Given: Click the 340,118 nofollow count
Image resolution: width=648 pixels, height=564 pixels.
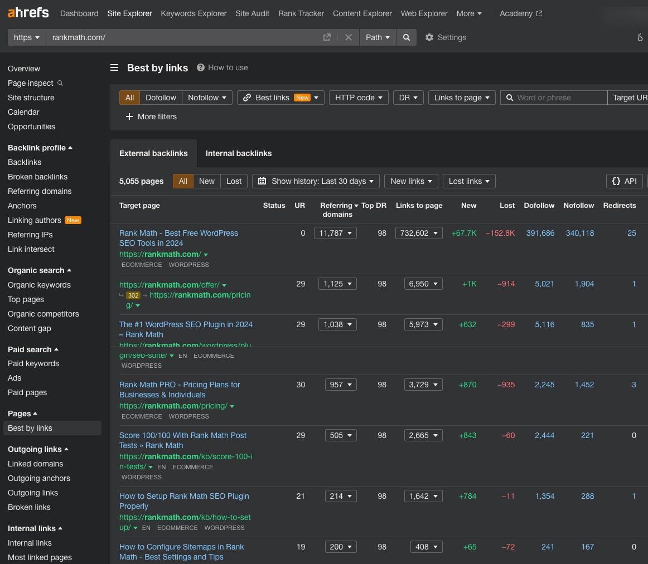Looking at the screenshot, I should point(580,234).
